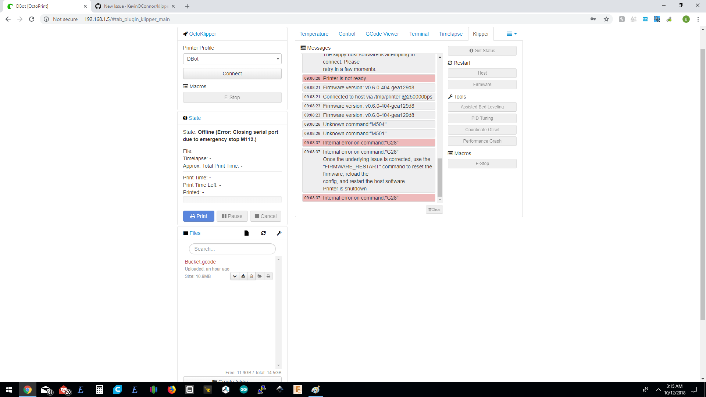Print Bucket.gcode via the printer icon

click(x=268, y=276)
